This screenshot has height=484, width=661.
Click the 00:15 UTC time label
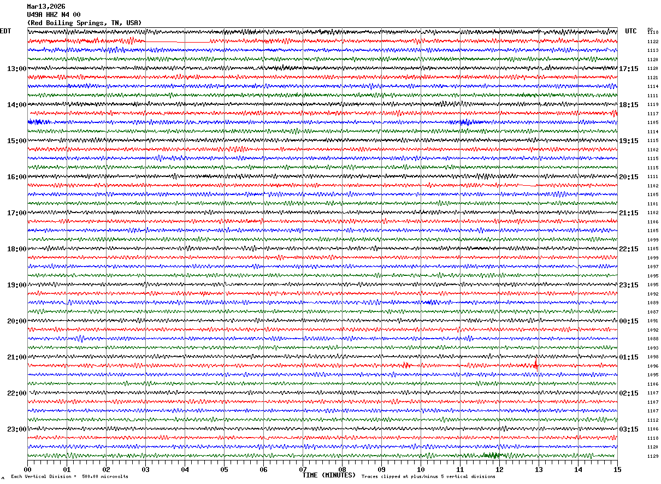click(629, 321)
